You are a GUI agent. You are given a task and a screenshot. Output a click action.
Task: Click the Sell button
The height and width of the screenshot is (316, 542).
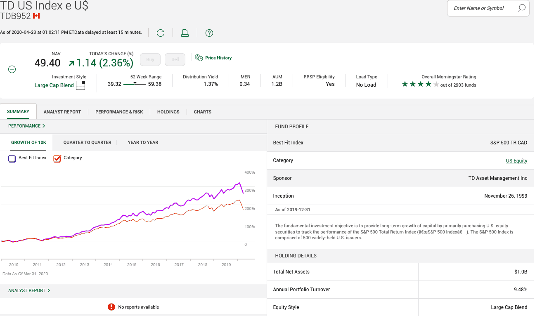coord(175,59)
